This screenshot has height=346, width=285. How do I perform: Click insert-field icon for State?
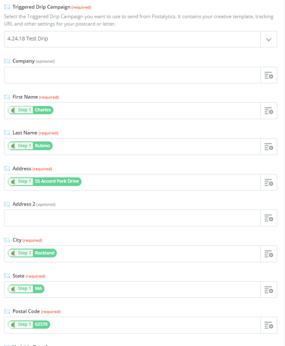coord(269,289)
